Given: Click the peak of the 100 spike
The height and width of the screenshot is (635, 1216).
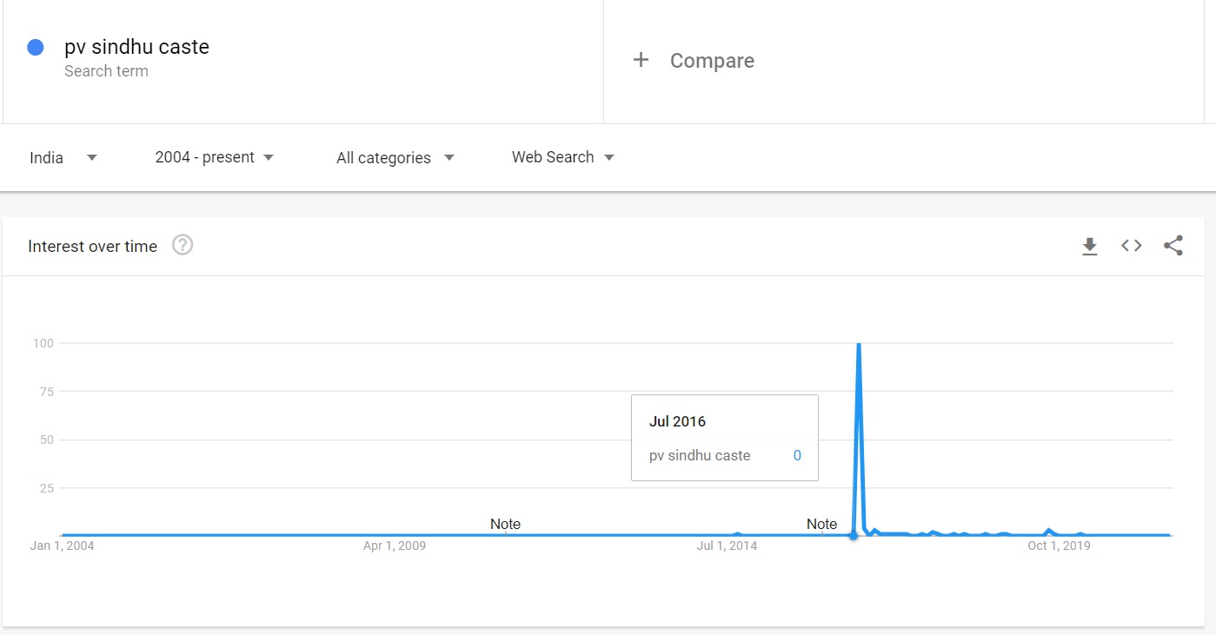Looking at the screenshot, I should tap(859, 344).
